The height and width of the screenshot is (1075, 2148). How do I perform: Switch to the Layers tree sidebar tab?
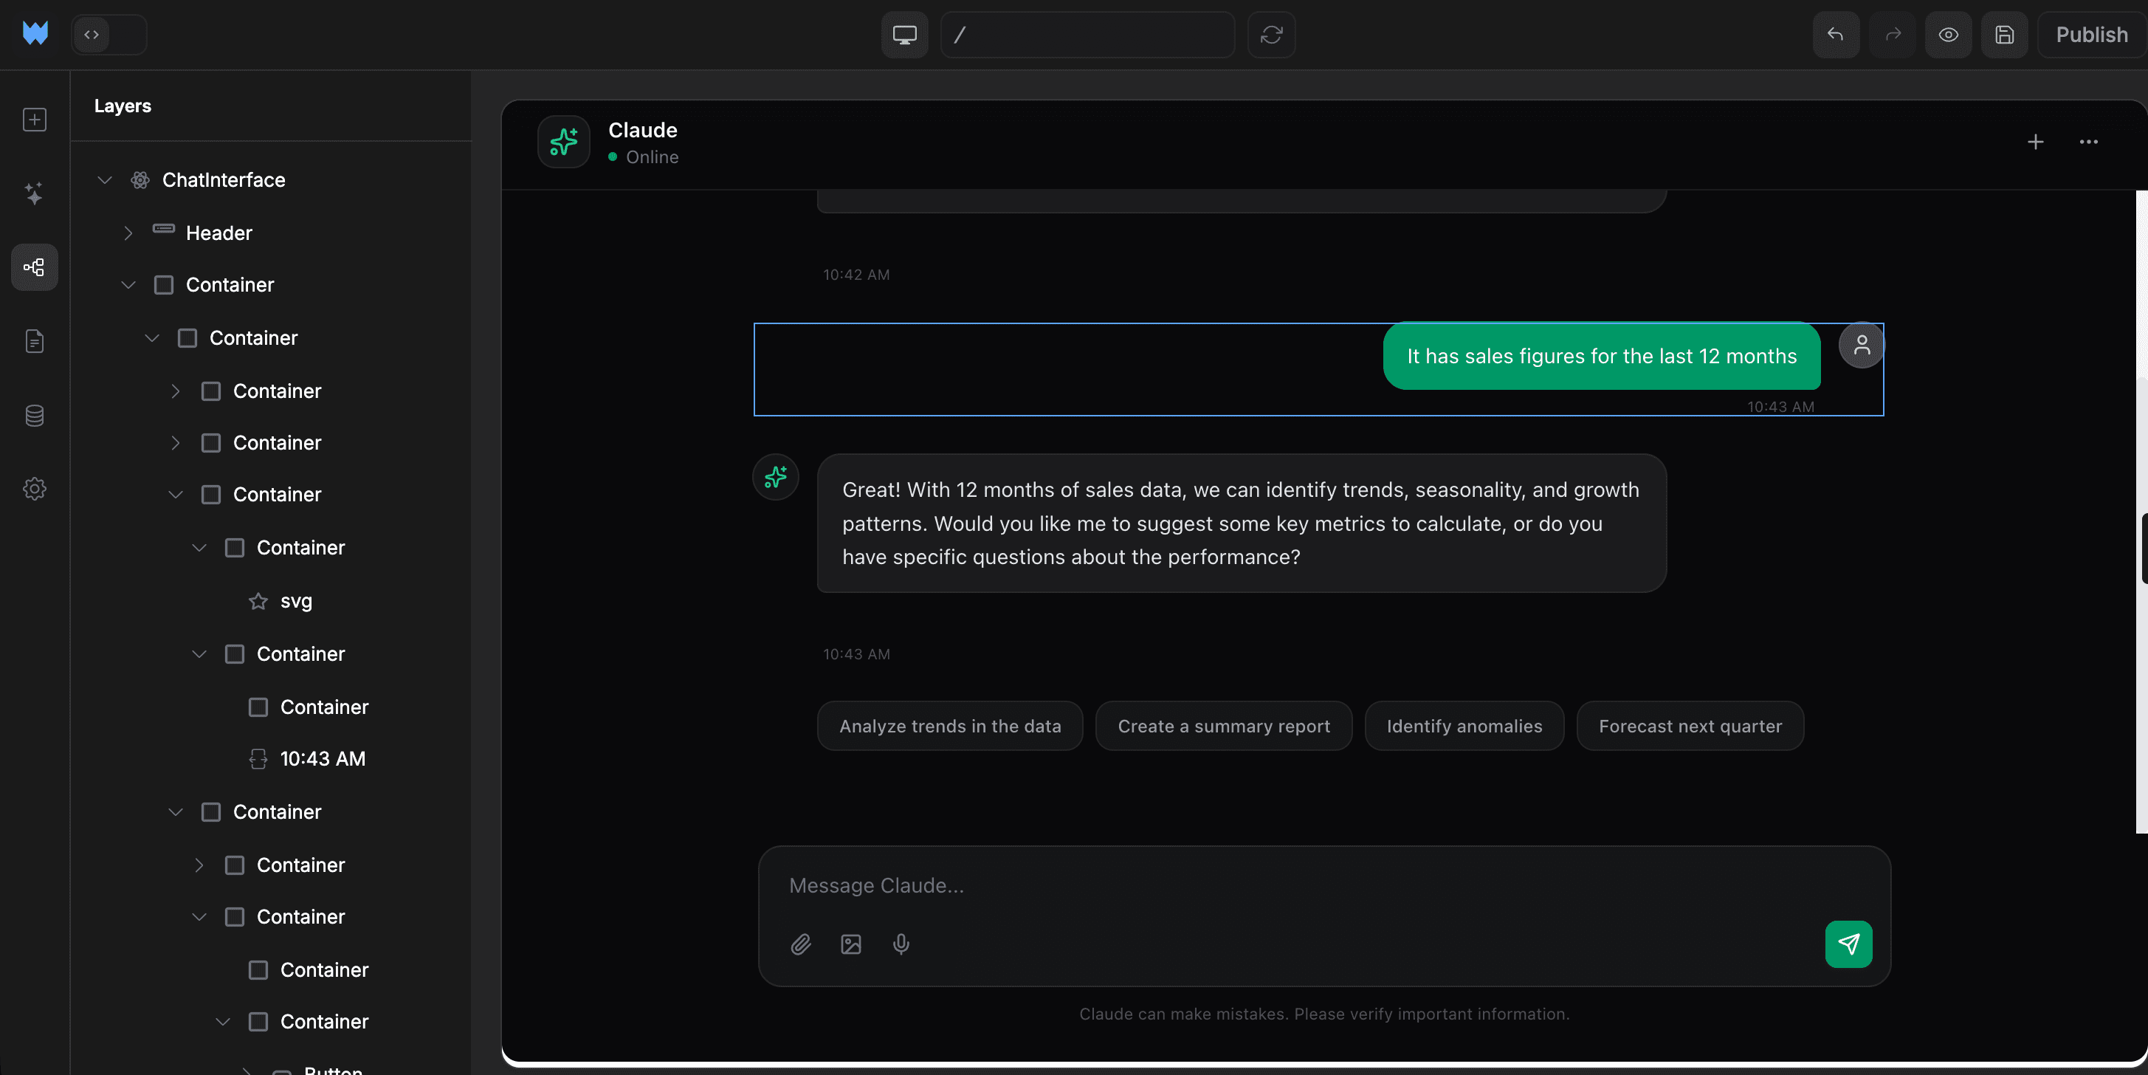tap(34, 267)
